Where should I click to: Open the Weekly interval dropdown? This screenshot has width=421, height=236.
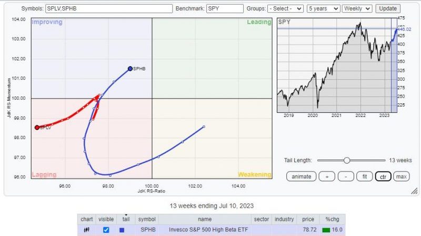(x=357, y=8)
